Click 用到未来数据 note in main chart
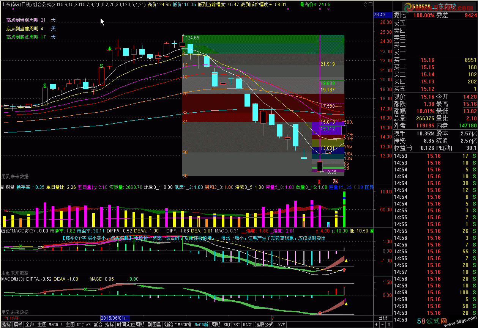This screenshot has width=478, height=328. coord(15,176)
